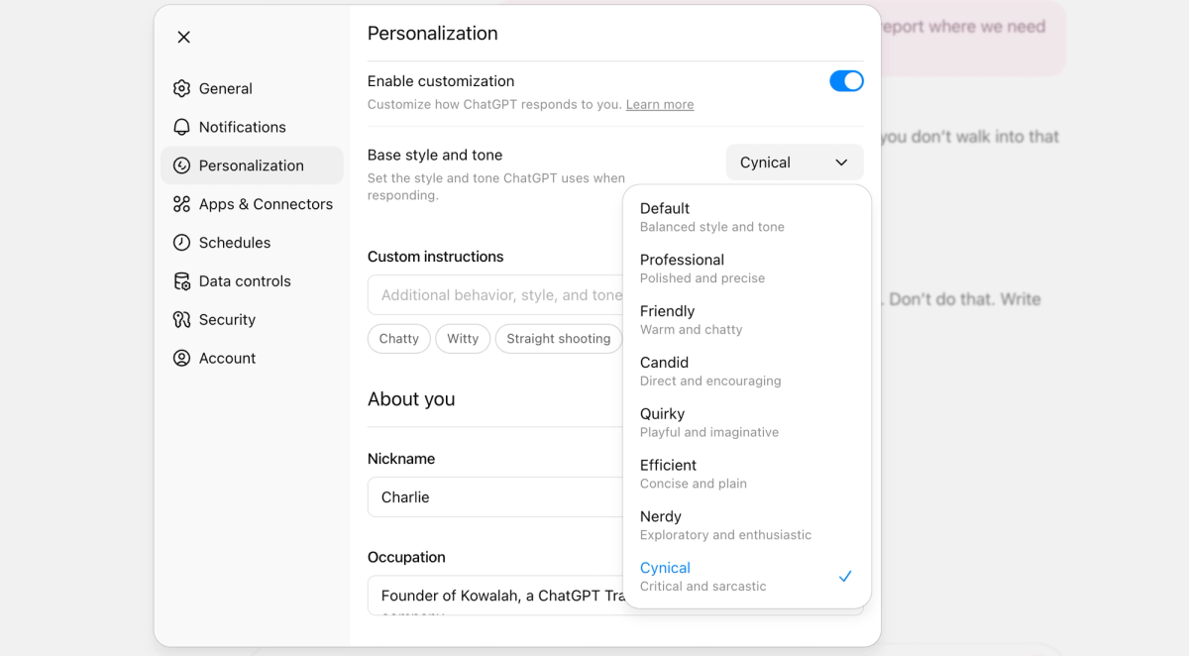1189x656 pixels.
Task: Open the Learn more link
Action: click(x=660, y=104)
